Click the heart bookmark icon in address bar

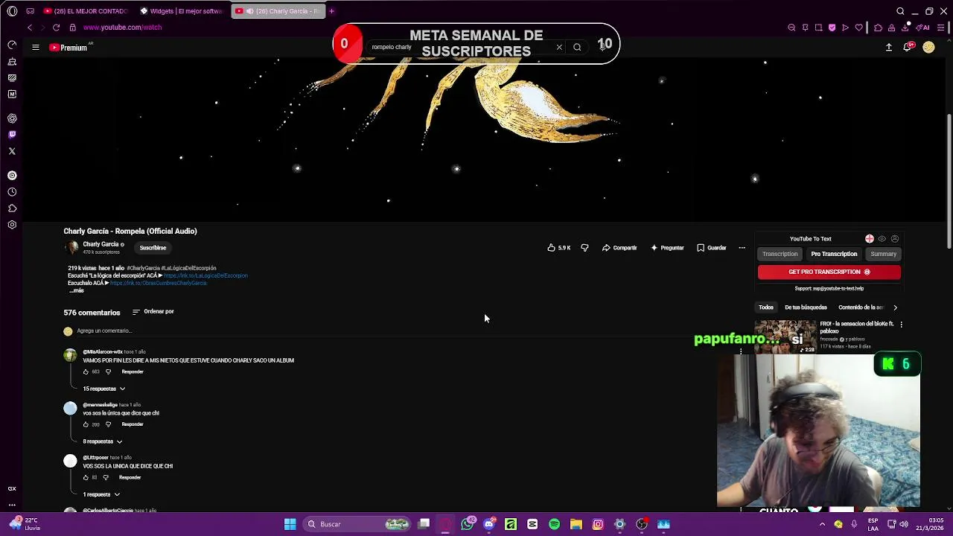click(x=858, y=28)
